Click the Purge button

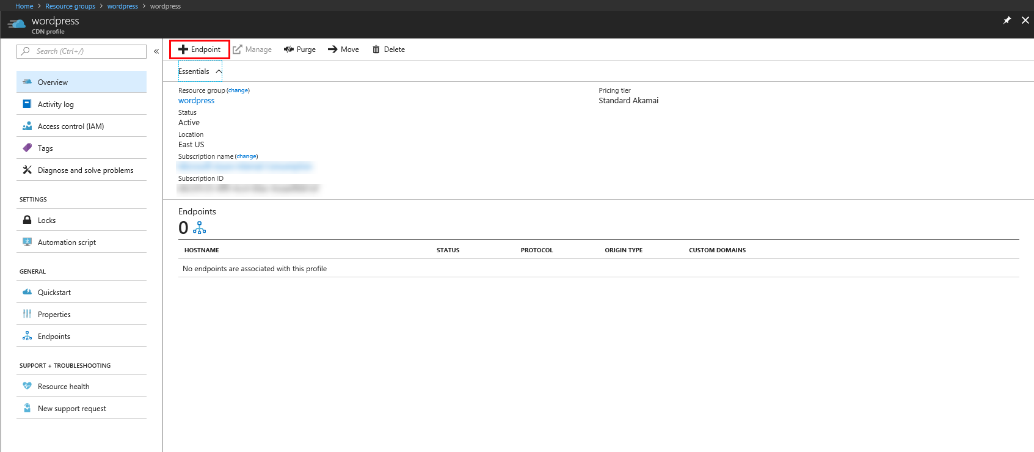[x=300, y=49]
